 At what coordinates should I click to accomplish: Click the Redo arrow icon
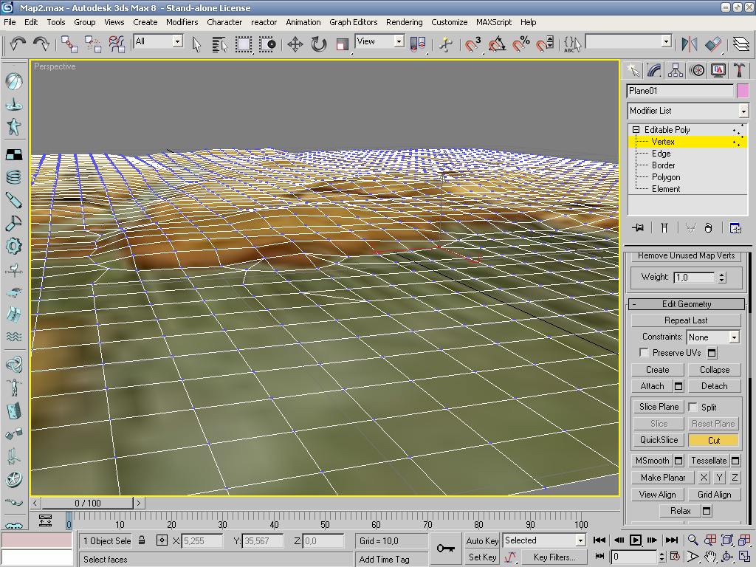pyautogui.click(x=41, y=44)
